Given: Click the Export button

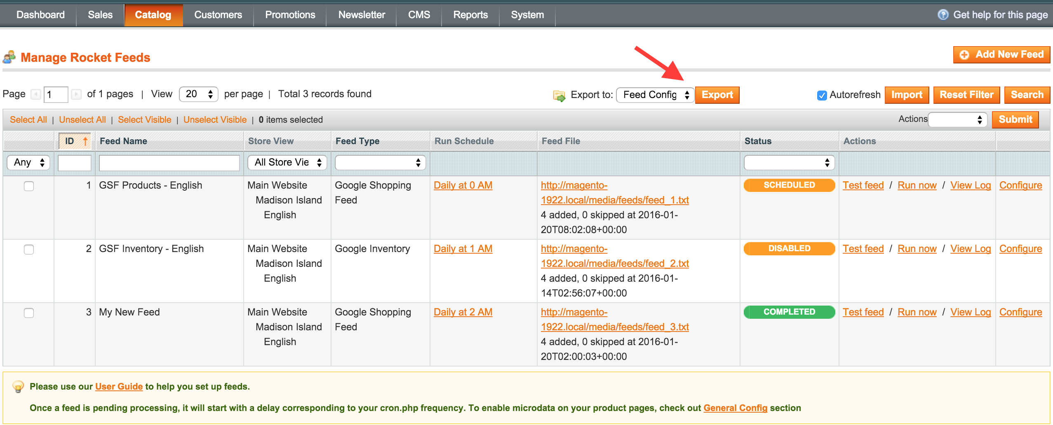Looking at the screenshot, I should tap(717, 95).
